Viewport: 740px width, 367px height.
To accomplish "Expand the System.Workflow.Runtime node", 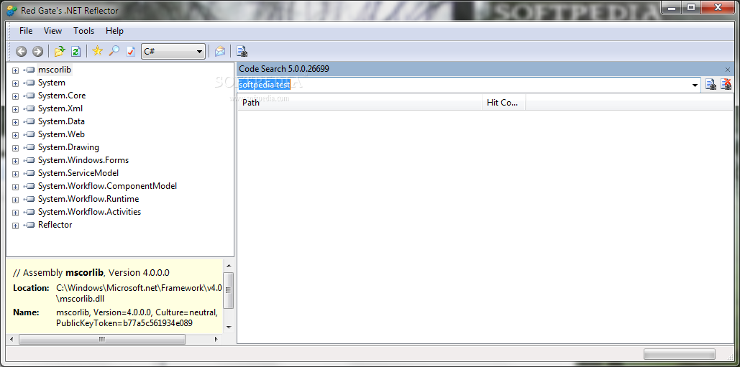I will (x=15, y=200).
